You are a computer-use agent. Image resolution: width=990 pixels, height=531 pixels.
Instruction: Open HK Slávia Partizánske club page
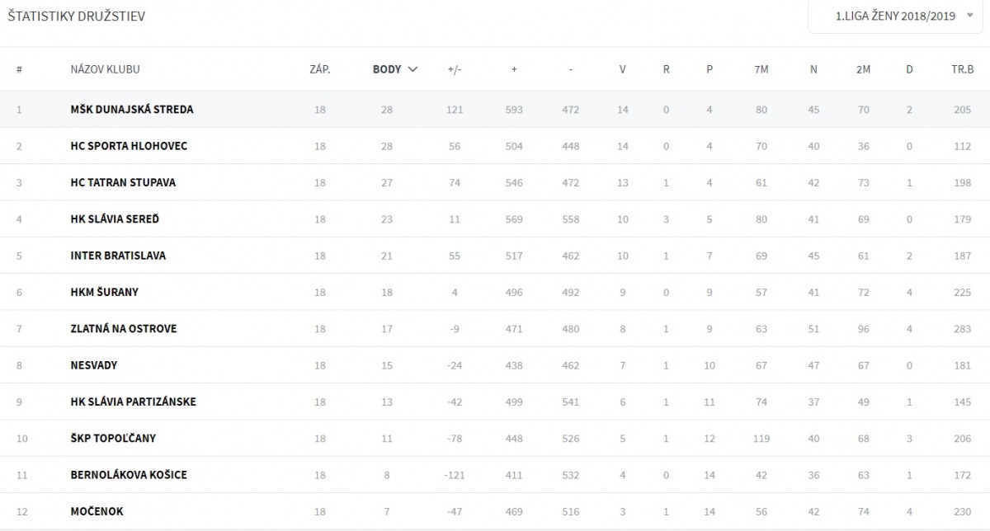click(x=133, y=402)
